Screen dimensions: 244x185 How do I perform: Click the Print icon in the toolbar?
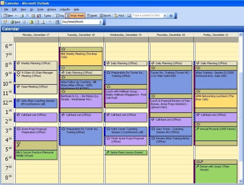click(x=22, y=16)
